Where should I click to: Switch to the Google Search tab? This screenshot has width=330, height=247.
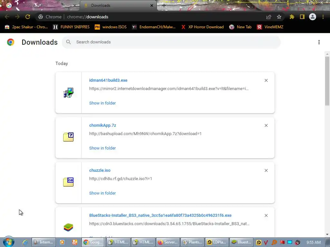tap(40, 5)
